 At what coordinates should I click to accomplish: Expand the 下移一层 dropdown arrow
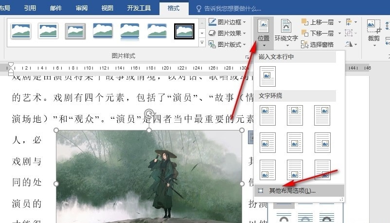coord(339,33)
